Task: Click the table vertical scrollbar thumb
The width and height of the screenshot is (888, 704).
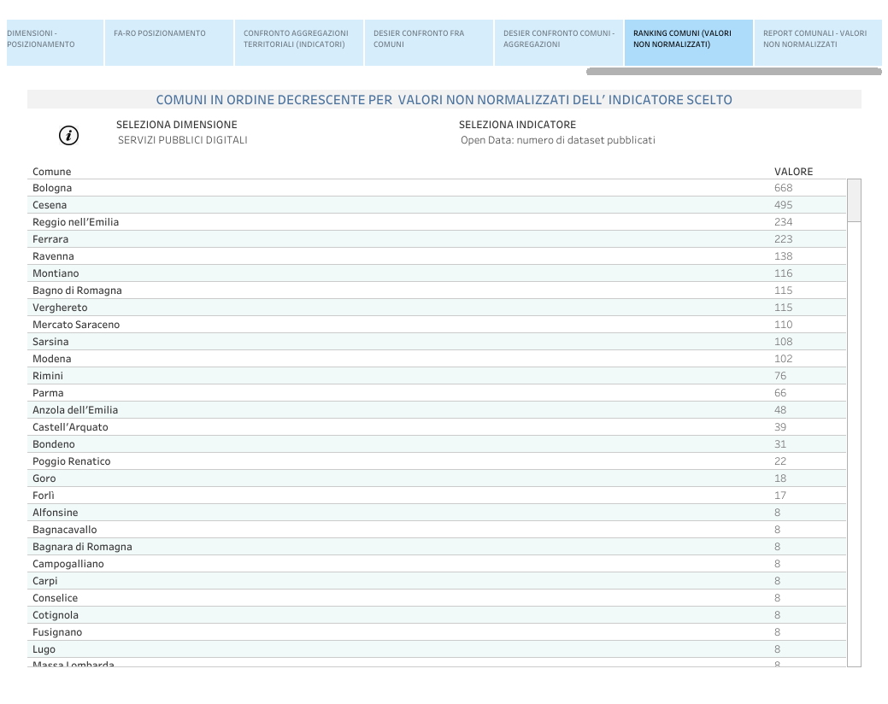Action: pos(854,200)
